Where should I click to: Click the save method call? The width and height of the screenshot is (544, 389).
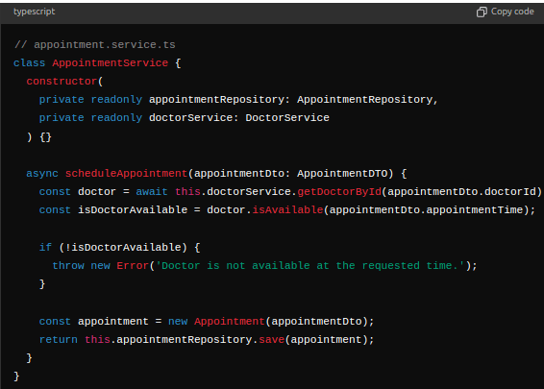271,339
